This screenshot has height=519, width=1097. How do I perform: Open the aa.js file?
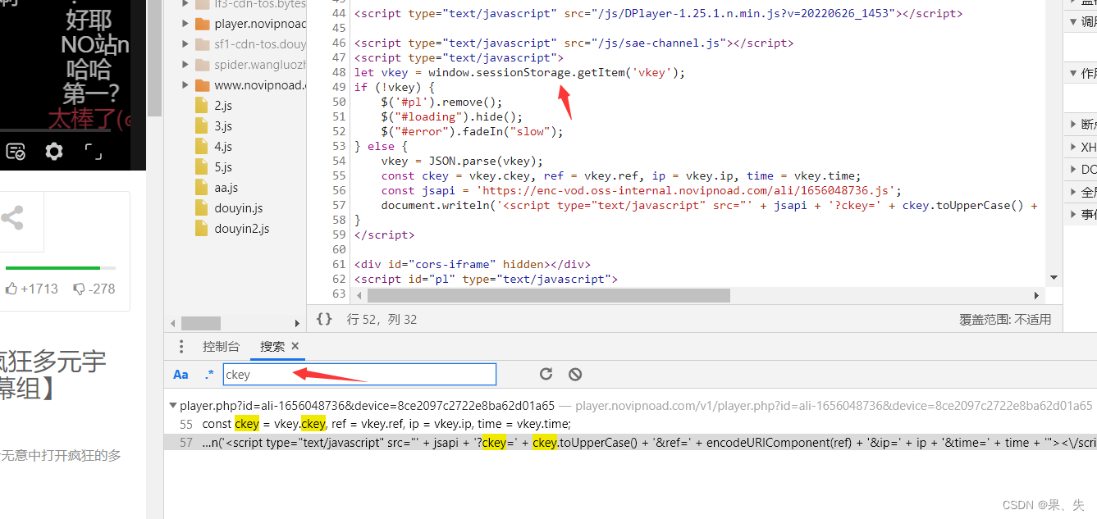click(226, 188)
